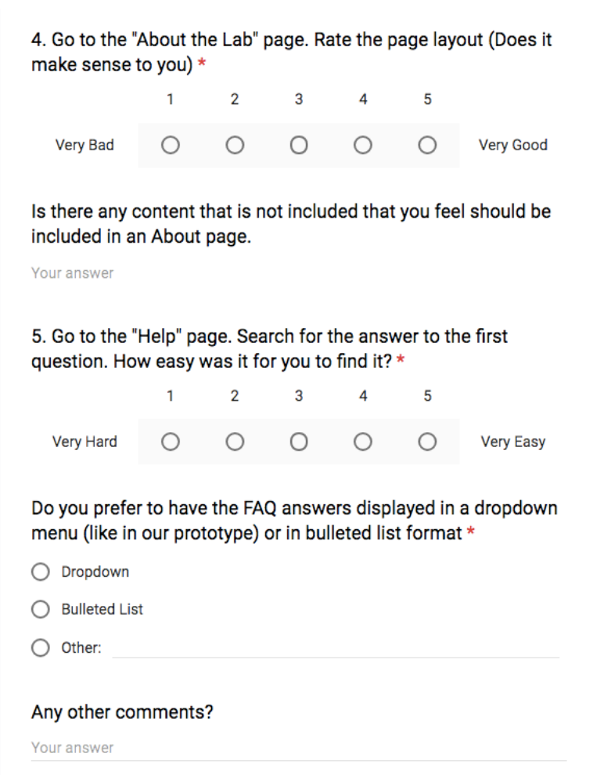Select the Other radio option
The width and height of the screenshot is (593, 775).
[41, 647]
